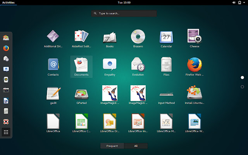
Task: Switch to the All apps tab
Action: (x=136, y=146)
